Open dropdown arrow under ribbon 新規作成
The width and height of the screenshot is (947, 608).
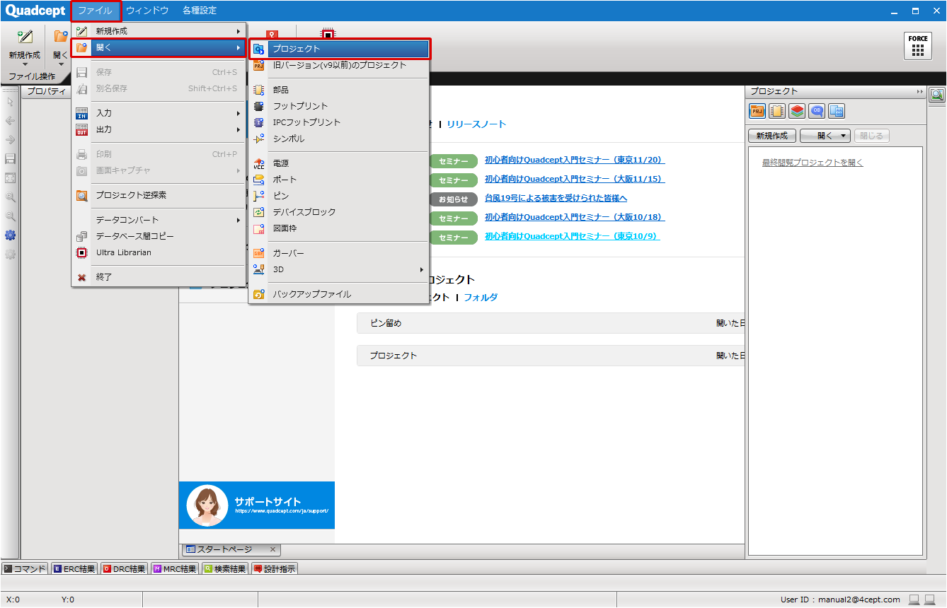(x=25, y=65)
